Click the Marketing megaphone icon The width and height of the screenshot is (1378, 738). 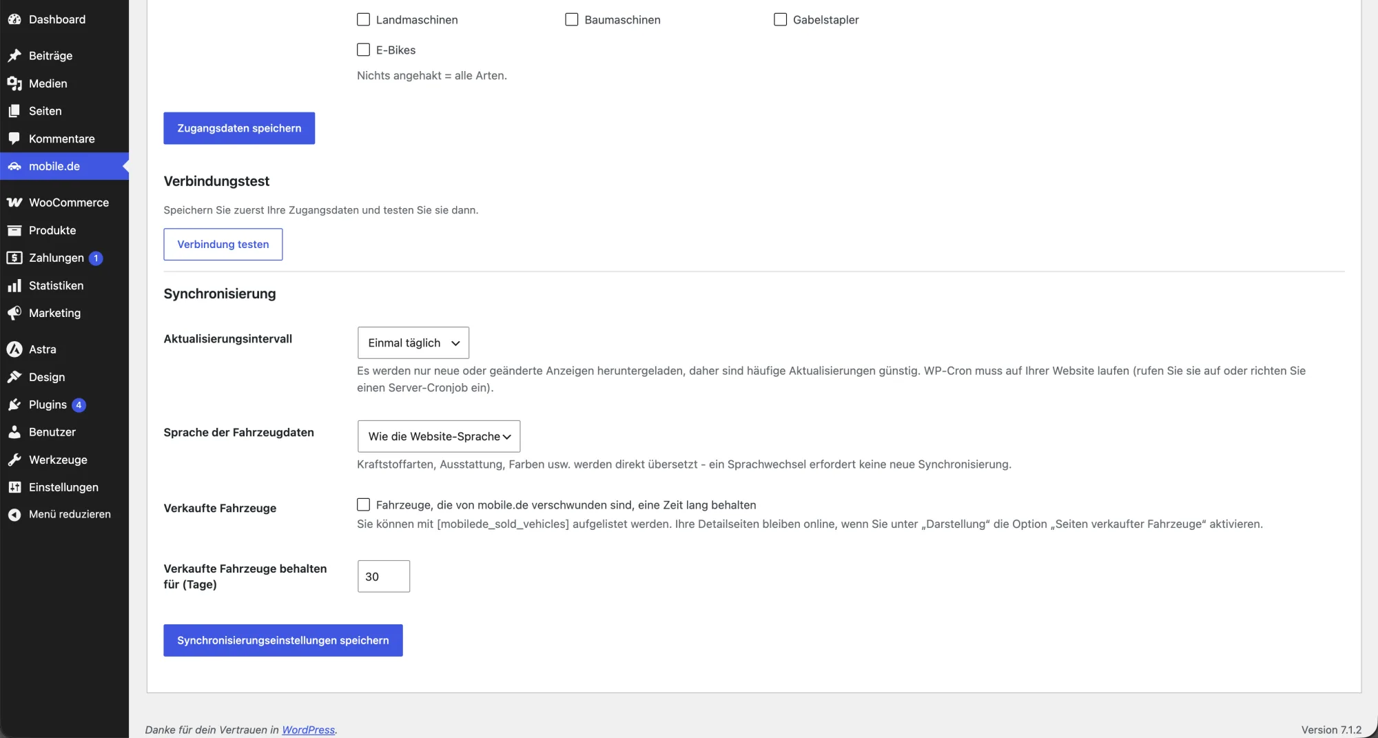(x=14, y=313)
